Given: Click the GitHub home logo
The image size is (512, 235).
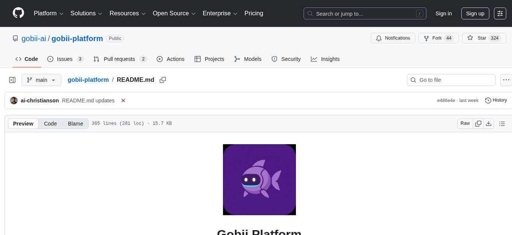Looking at the screenshot, I should coord(18,14).
